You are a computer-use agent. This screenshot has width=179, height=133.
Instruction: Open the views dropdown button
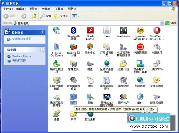pyautogui.click(x=76, y=16)
